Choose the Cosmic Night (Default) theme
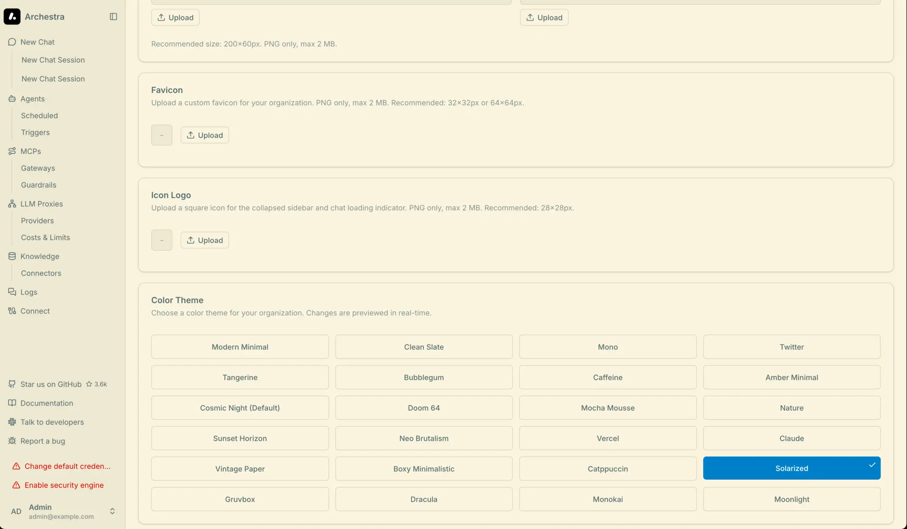The width and height of the screenshot is (907, 529). pyautogui.click(x=240, y=408)
